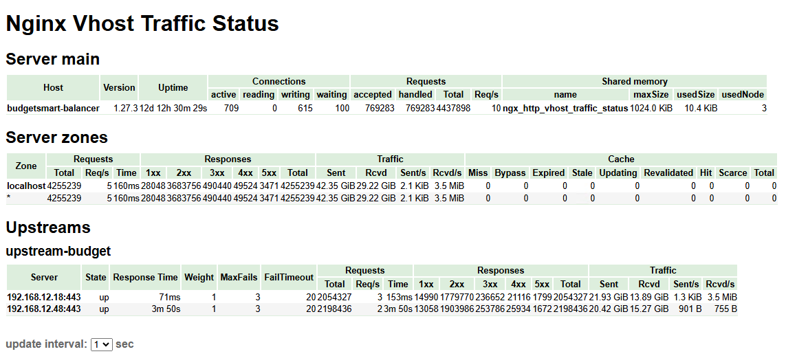The width and height of the screenshot is (786, 356).
Task: Select the request time value '153ms'
Action: [399, 297]
